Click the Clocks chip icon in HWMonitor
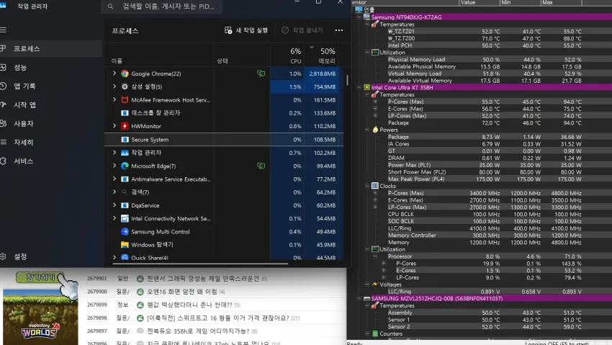The width and height of the screenshot is (612, 345). click(375, 186)
